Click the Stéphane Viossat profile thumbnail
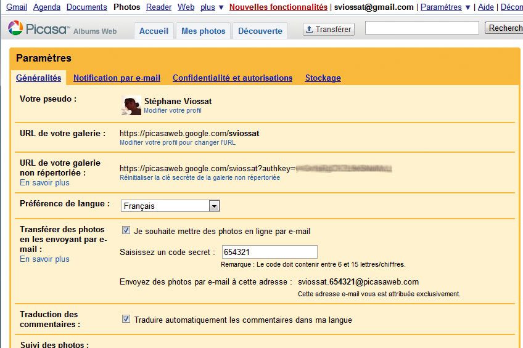The height and width of the screenshot is (348, 523). (x=131, y=105)
